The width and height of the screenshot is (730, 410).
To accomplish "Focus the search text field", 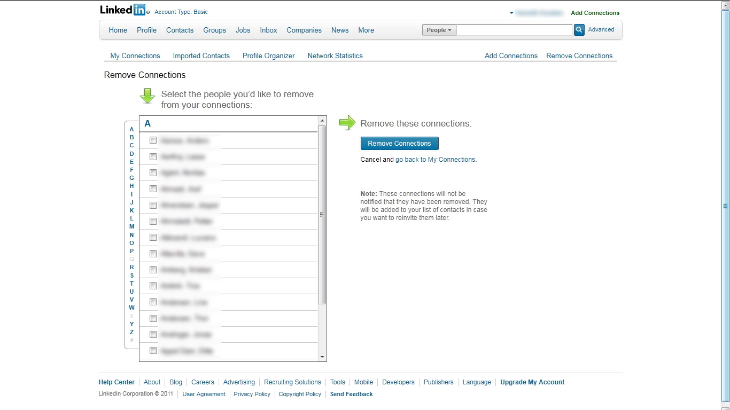I will coord(515,30).
